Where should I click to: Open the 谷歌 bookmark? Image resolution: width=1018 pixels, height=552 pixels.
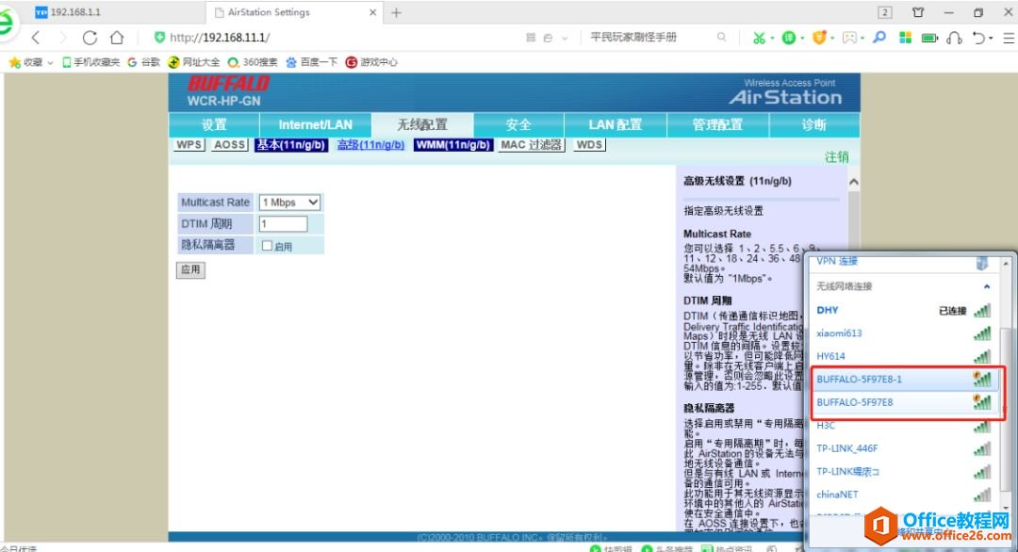pyautogui.click(x=143, y=62)
